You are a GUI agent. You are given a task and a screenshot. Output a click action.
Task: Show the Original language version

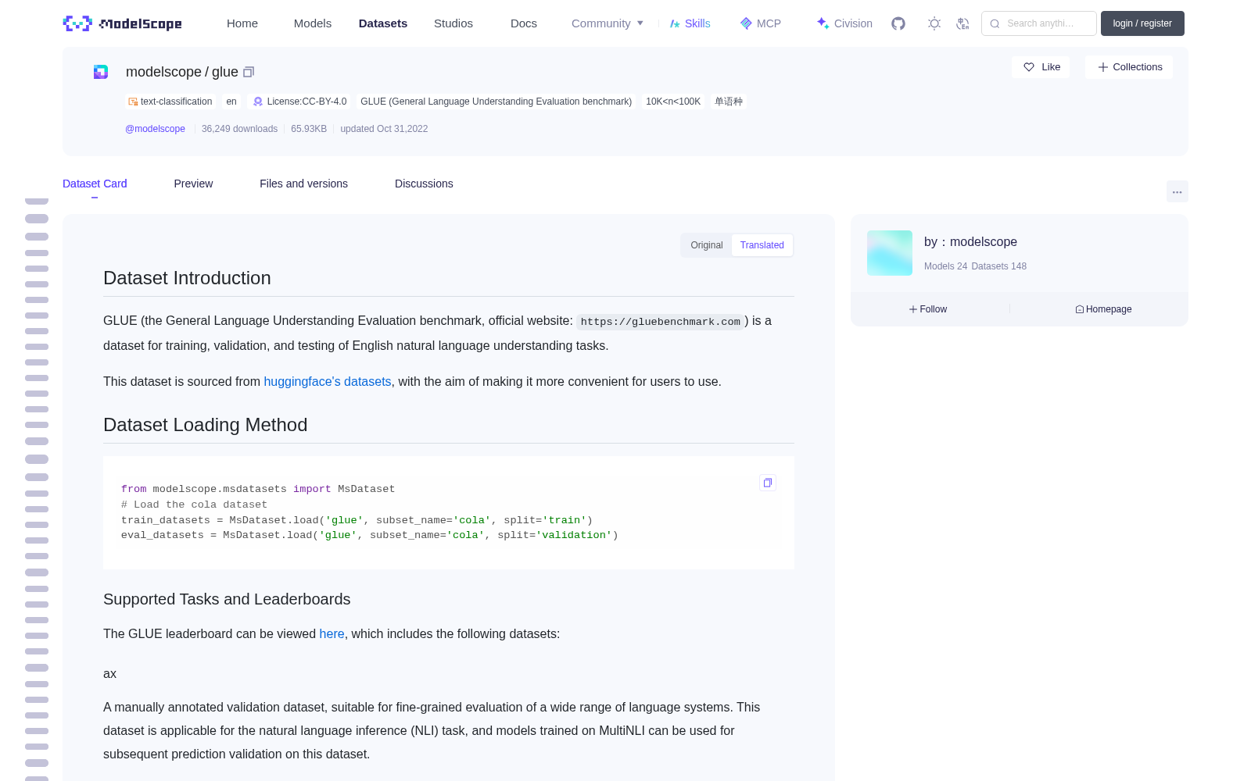click(x=707, y=245)
